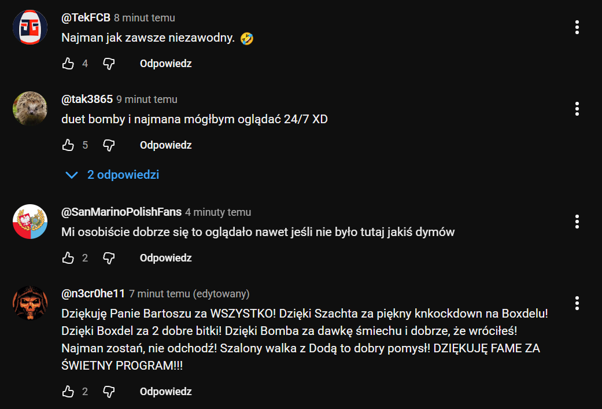Click the 7 minut temu (edytowany) timestamp
This screenshot has width=602, height=409.
tap(189, 294)
